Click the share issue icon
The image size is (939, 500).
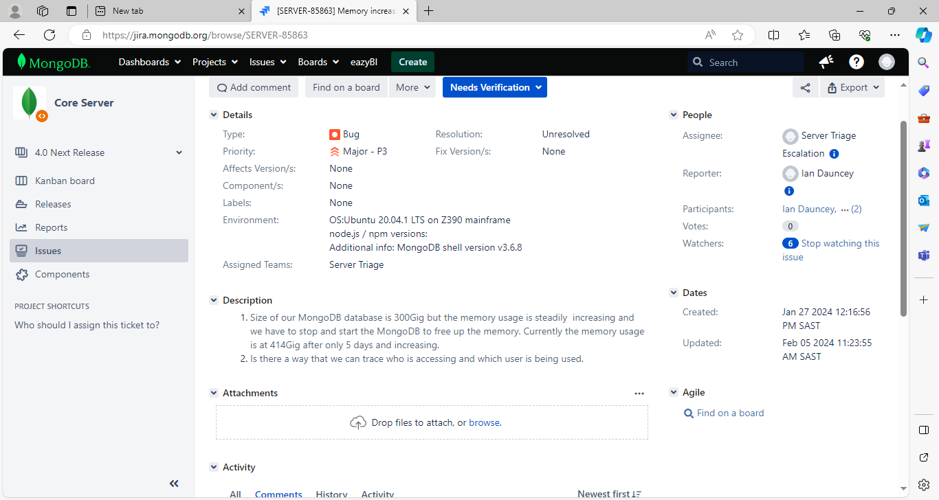pos(805,88)
